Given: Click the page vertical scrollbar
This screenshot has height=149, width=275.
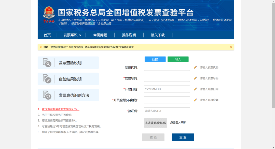Looking at the screenshot, I should (273, 55).
